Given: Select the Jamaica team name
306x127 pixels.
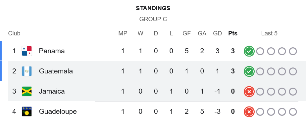Looking at the screenshot, I should click(52, 91).
